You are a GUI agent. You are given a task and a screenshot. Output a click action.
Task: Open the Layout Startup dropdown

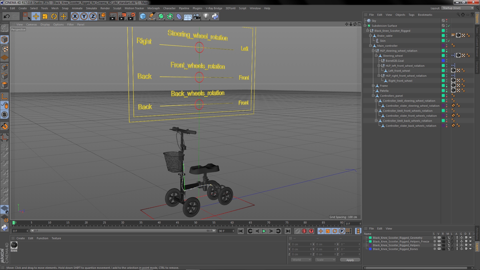click(457, 8)
